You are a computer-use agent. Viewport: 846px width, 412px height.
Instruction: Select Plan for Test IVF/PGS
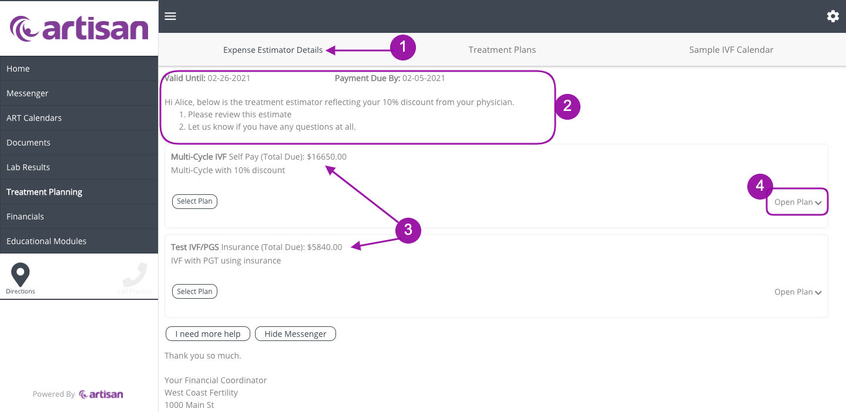[x=194, y=291]
